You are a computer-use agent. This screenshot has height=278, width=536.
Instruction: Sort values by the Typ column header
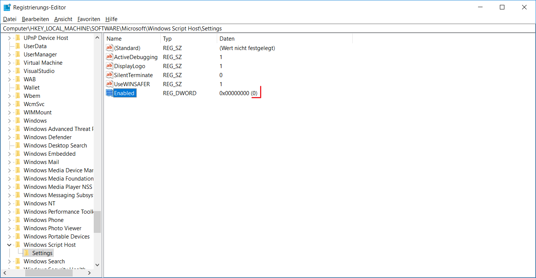click(189, 38)
